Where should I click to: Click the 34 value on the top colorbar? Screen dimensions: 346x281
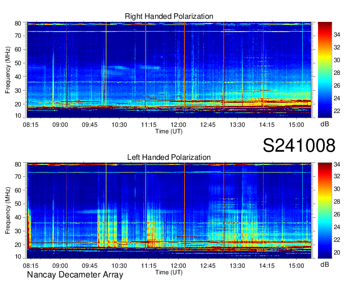click(x=337, y=35)
